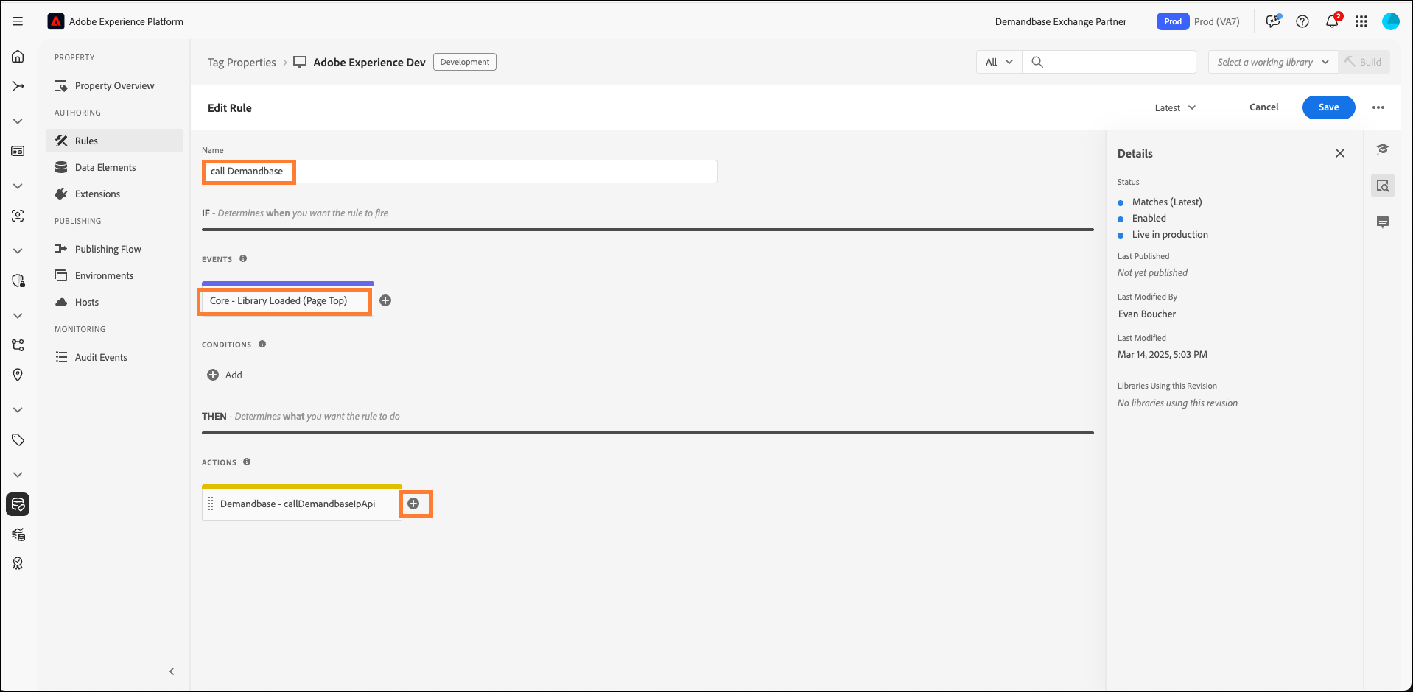Open the user profile avatar
Screen dimensions: 1413x692
click(x=1390, y=21)
